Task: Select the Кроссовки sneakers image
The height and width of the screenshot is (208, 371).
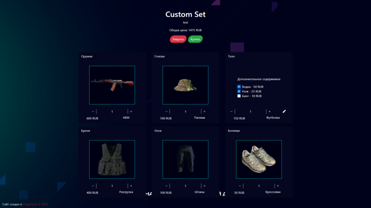Action: (259, 160)
